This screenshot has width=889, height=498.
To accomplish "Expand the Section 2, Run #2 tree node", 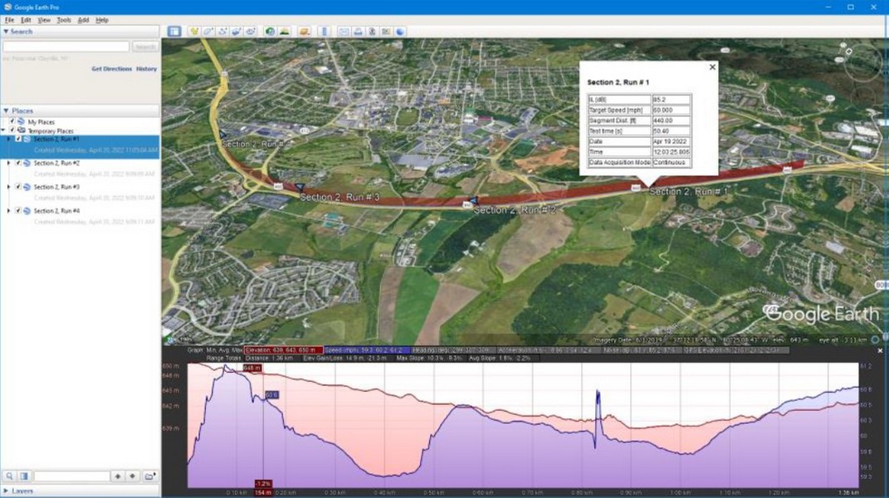I will (x=8, y=163).
